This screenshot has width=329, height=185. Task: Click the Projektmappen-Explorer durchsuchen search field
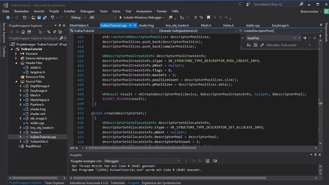33,38
